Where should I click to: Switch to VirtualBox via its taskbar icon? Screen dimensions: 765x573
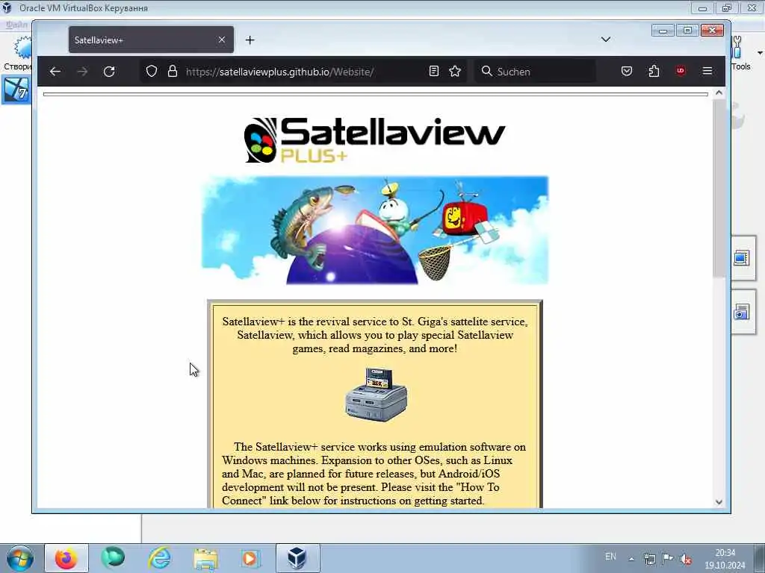click(297, 558)
